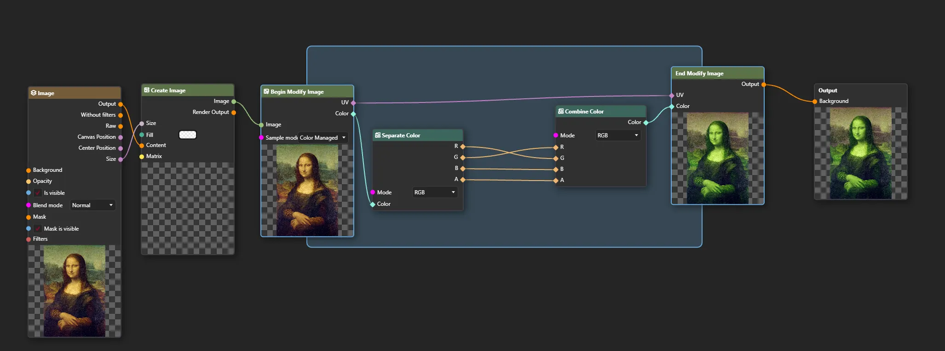Open the Combine Color Mode RGB dropdown
The width and height of the screenshot is (945, 351).
[x=618, y=136]
